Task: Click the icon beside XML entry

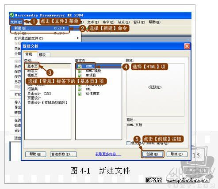Action: (80, 89)
